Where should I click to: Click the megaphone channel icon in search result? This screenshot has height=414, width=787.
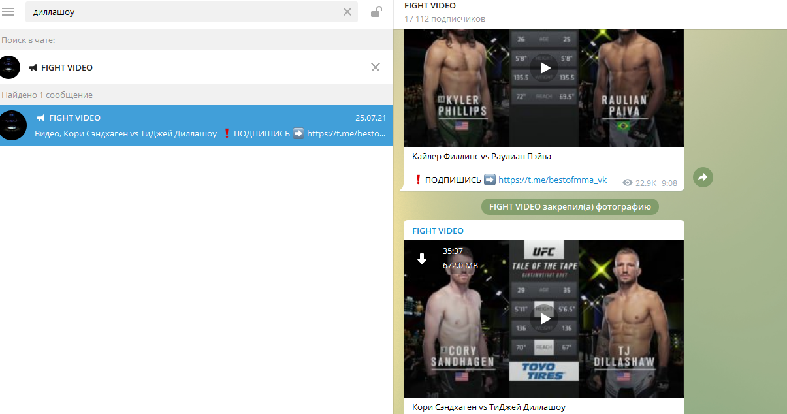click(x=40, y=118)
